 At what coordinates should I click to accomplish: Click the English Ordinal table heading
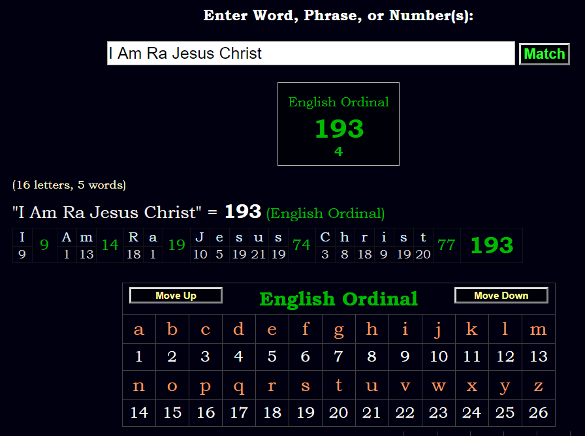pyautogui.click(x=338, y=299)
